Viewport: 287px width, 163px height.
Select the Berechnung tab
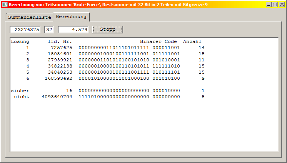click(x=72, y=17)
